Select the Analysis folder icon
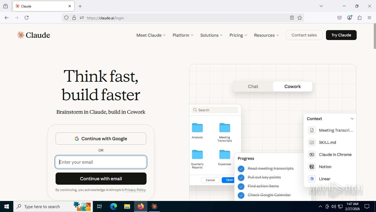The height and width of the screenshot is (212, 376). 197,128
